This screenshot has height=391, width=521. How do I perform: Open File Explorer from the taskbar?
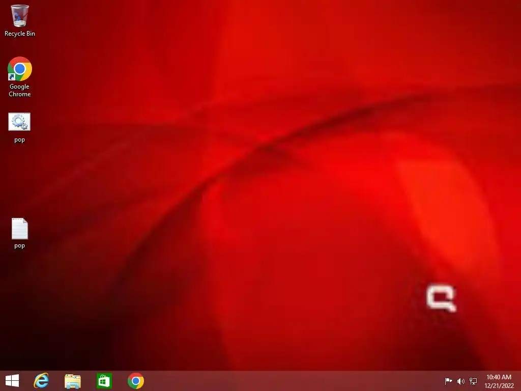tap(72, 381)
